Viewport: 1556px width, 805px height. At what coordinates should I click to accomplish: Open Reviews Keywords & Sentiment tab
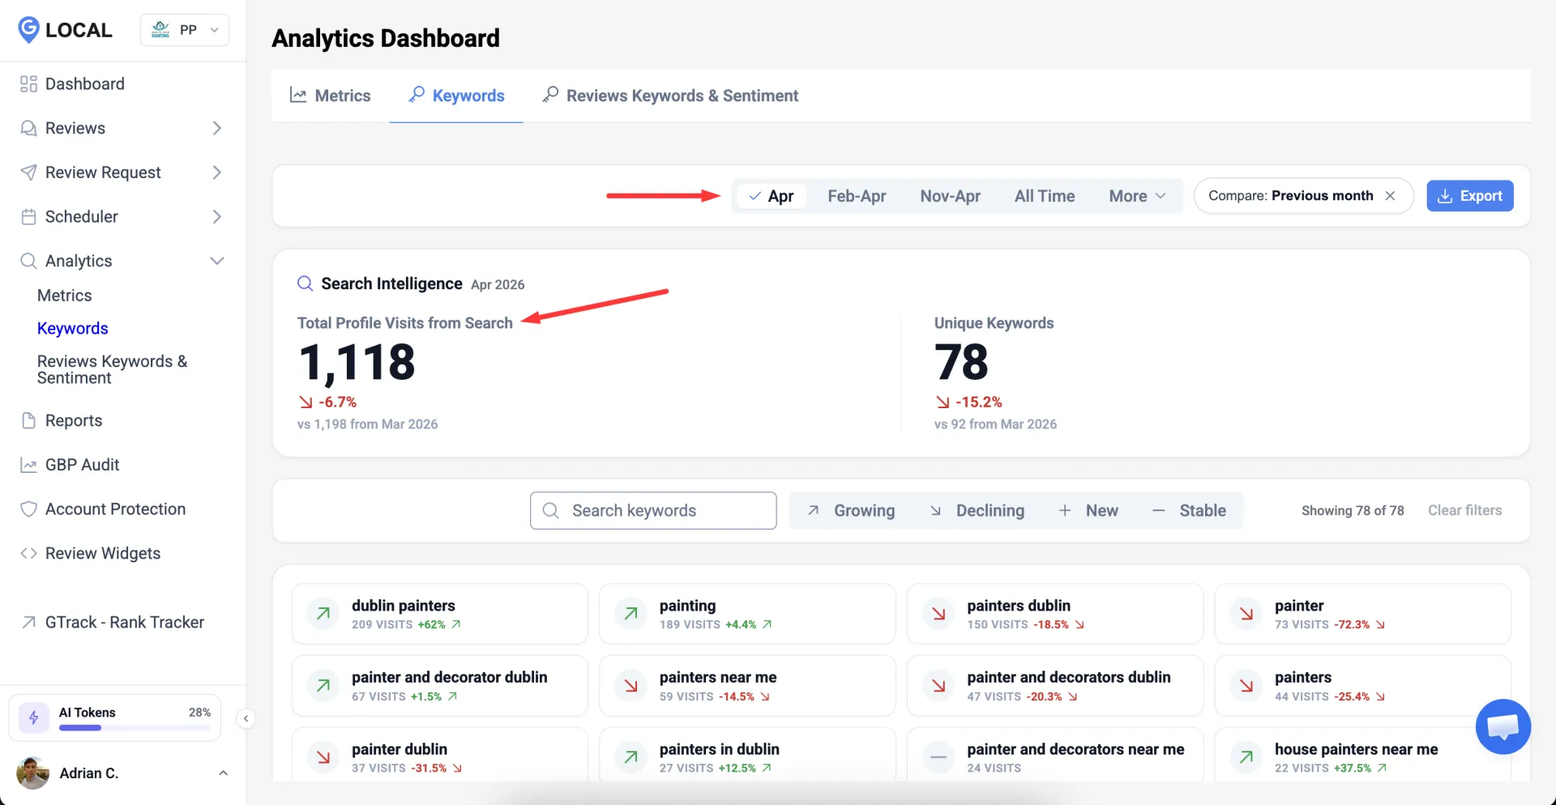670,96
